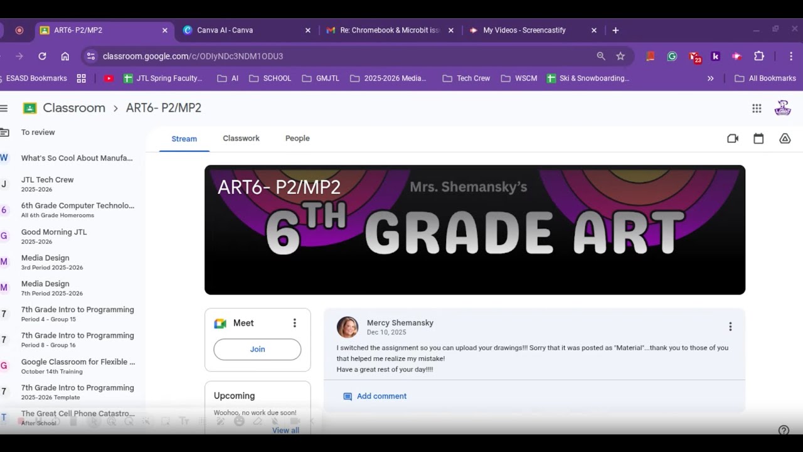Click the 6th Grade Art class banner
Image resolution: width=803 pixels, height=452 pixels.
[x=475, y=230]
